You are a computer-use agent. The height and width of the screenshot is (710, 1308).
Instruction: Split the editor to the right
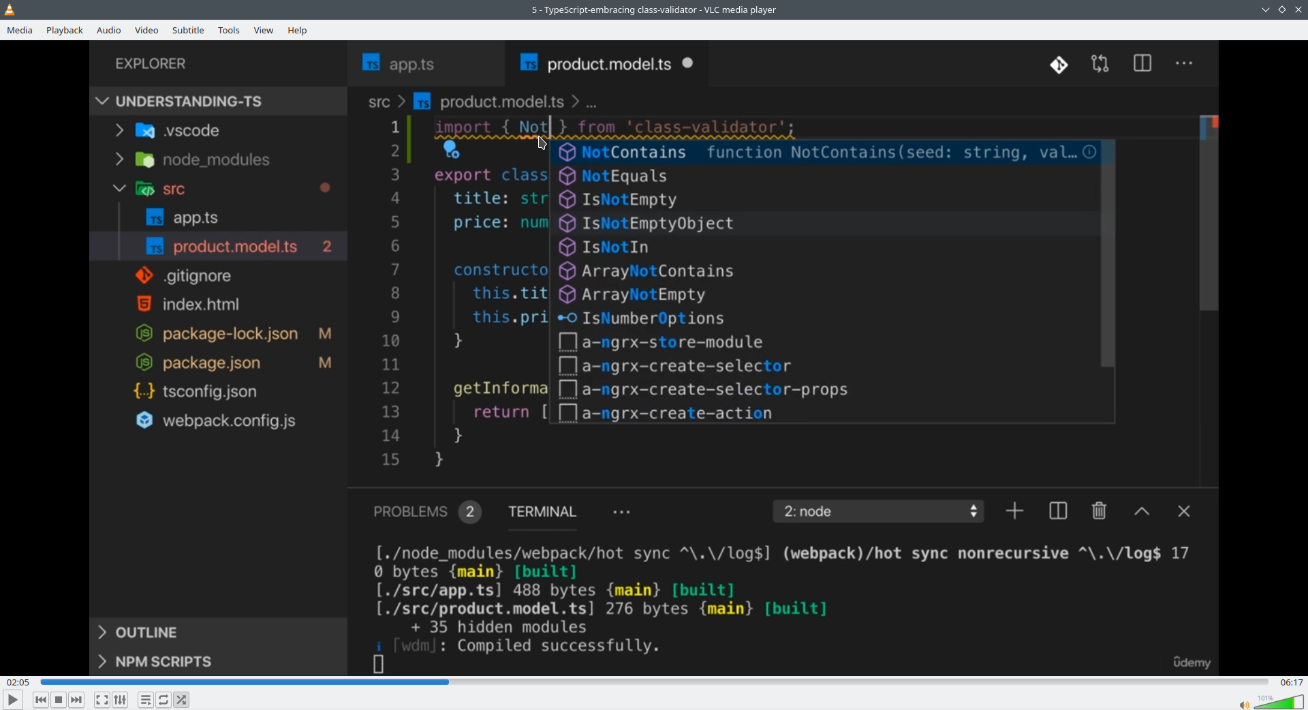1142,64
